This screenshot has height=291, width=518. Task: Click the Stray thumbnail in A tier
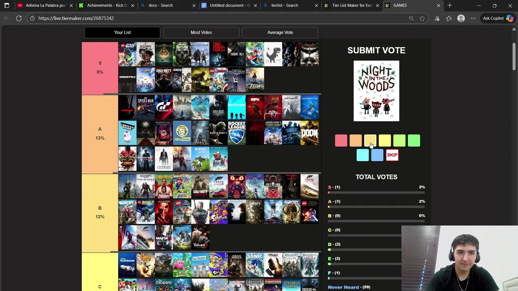pyautogui.click(x=273, y=107)
